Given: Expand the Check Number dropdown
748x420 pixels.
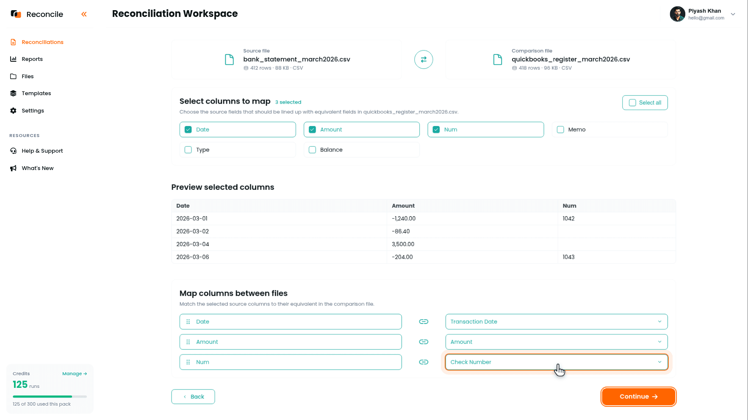Looking at the screenshot, I should 557,362.
